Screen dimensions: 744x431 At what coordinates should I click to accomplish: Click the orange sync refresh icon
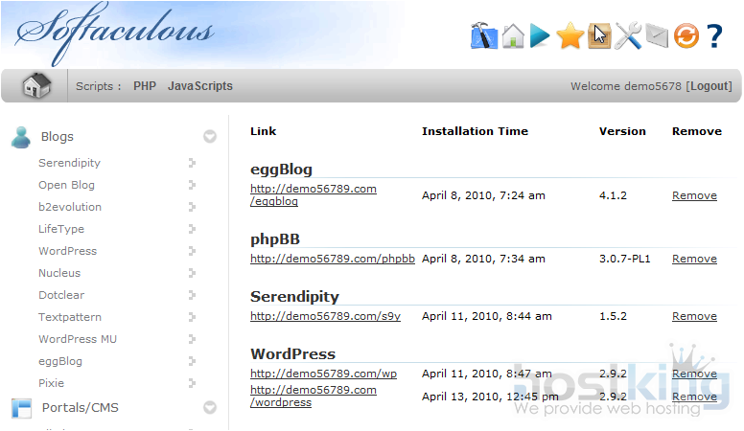[x=685, y=36]
